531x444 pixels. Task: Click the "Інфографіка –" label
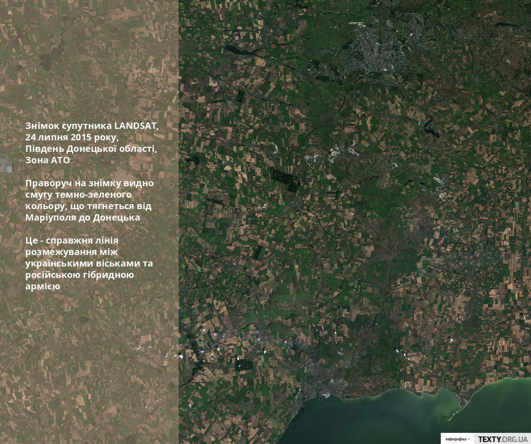457,439
